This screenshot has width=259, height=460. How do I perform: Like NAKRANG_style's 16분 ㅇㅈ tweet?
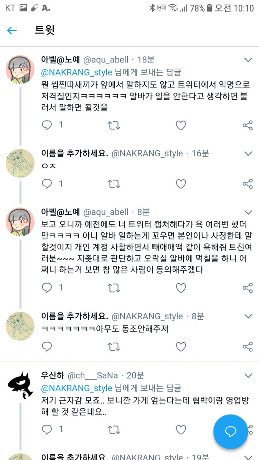[x=181, y=184]
